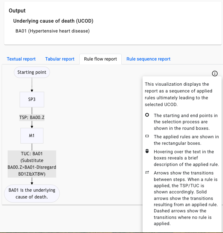Go to the Rule sequence report tab

tap(148, 59)
